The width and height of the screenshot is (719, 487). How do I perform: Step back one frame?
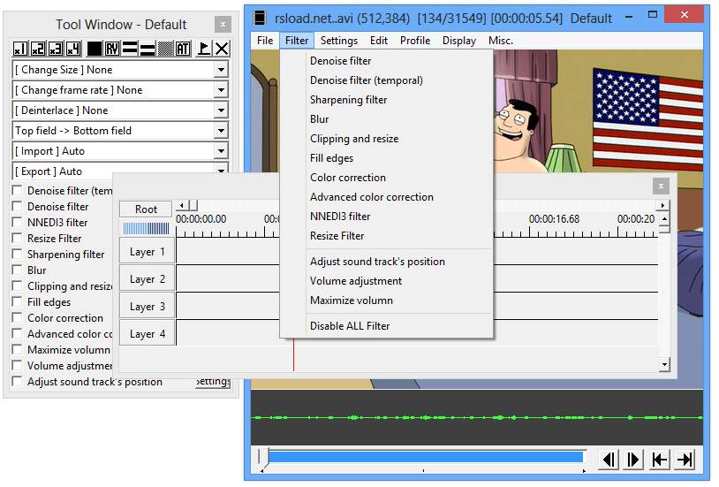pos(609,460)
